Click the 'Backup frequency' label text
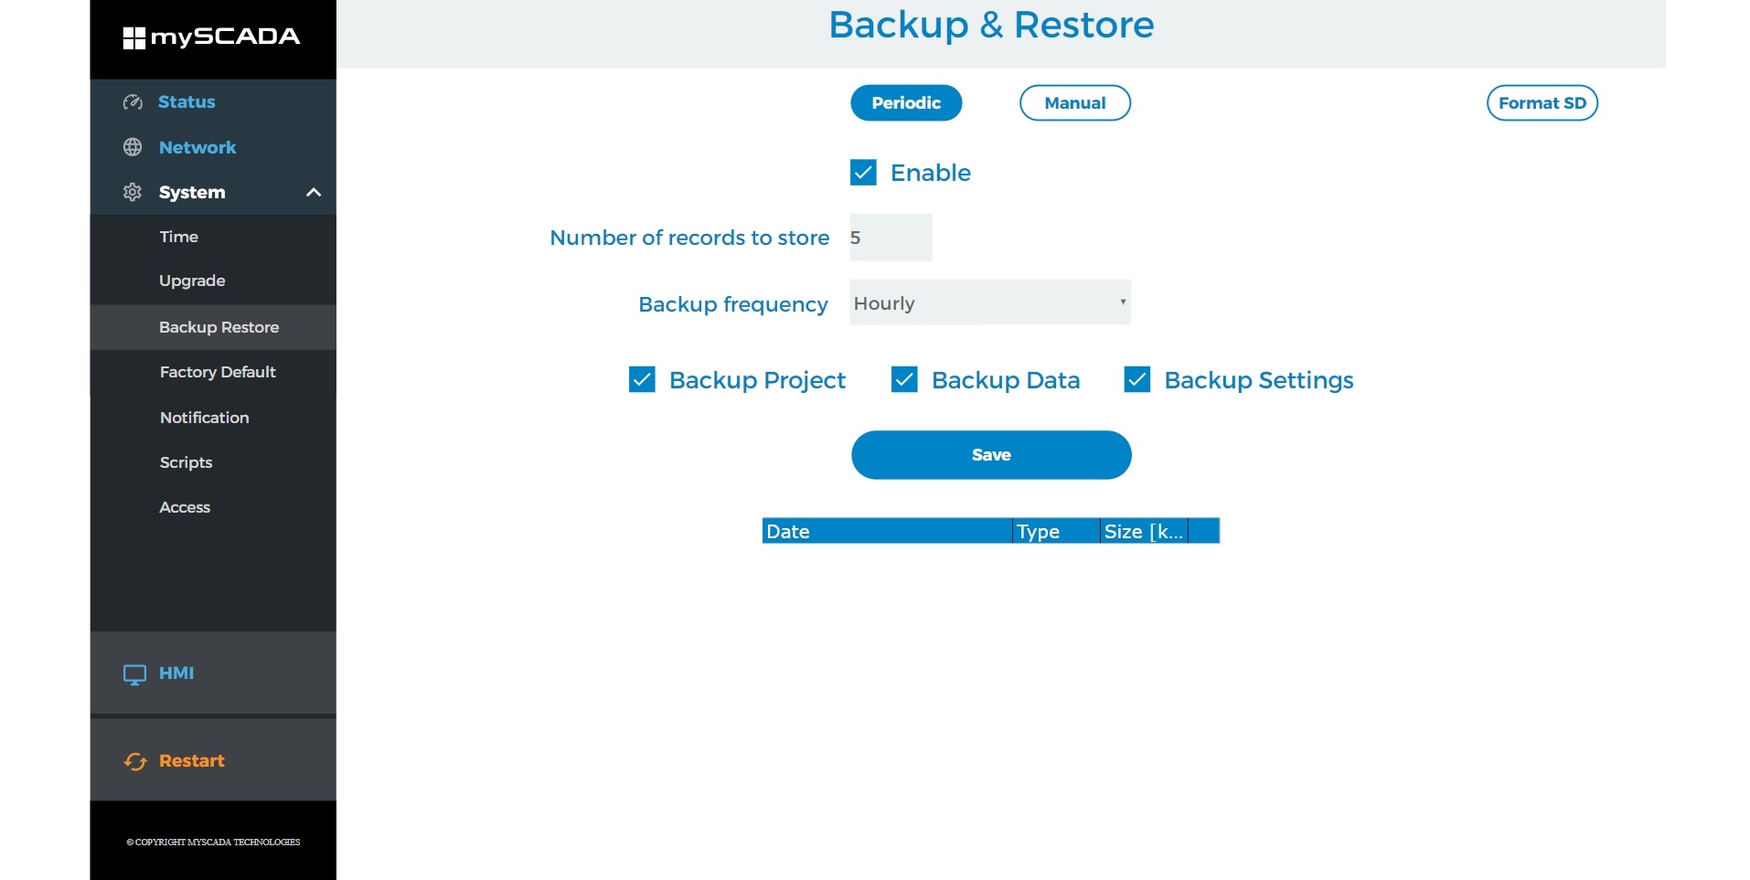Viewport: 1750px width, 880px height. [x=733, y=304]
